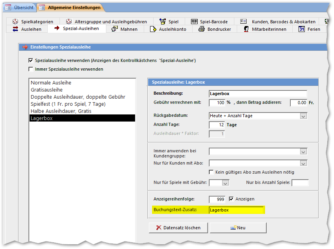Check 'Kein gültiges Abo zum Ausleihen nötig'
The width and height of the screenshot is (334, 249).
click(x=211, y=172)
